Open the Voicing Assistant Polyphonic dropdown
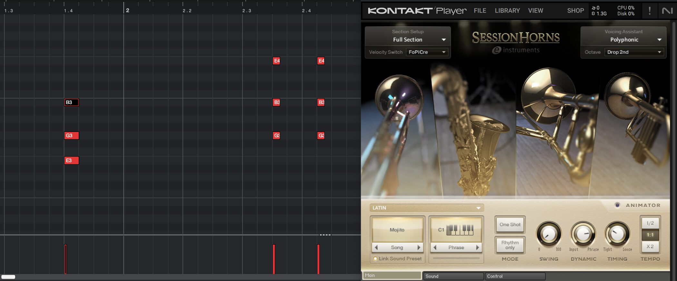 pos(623,40)
